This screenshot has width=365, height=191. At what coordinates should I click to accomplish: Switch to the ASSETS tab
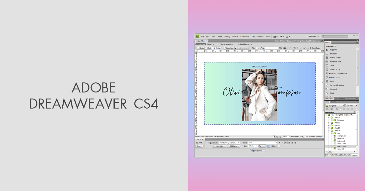333,102
